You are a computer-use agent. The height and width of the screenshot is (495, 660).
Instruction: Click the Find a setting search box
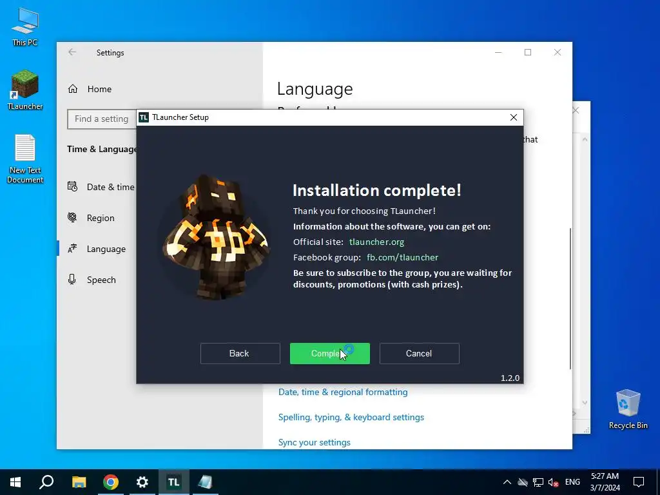tap(102, 119)
